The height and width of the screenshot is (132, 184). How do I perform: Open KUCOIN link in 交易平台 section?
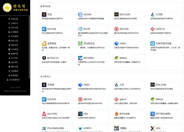point(52,99)
